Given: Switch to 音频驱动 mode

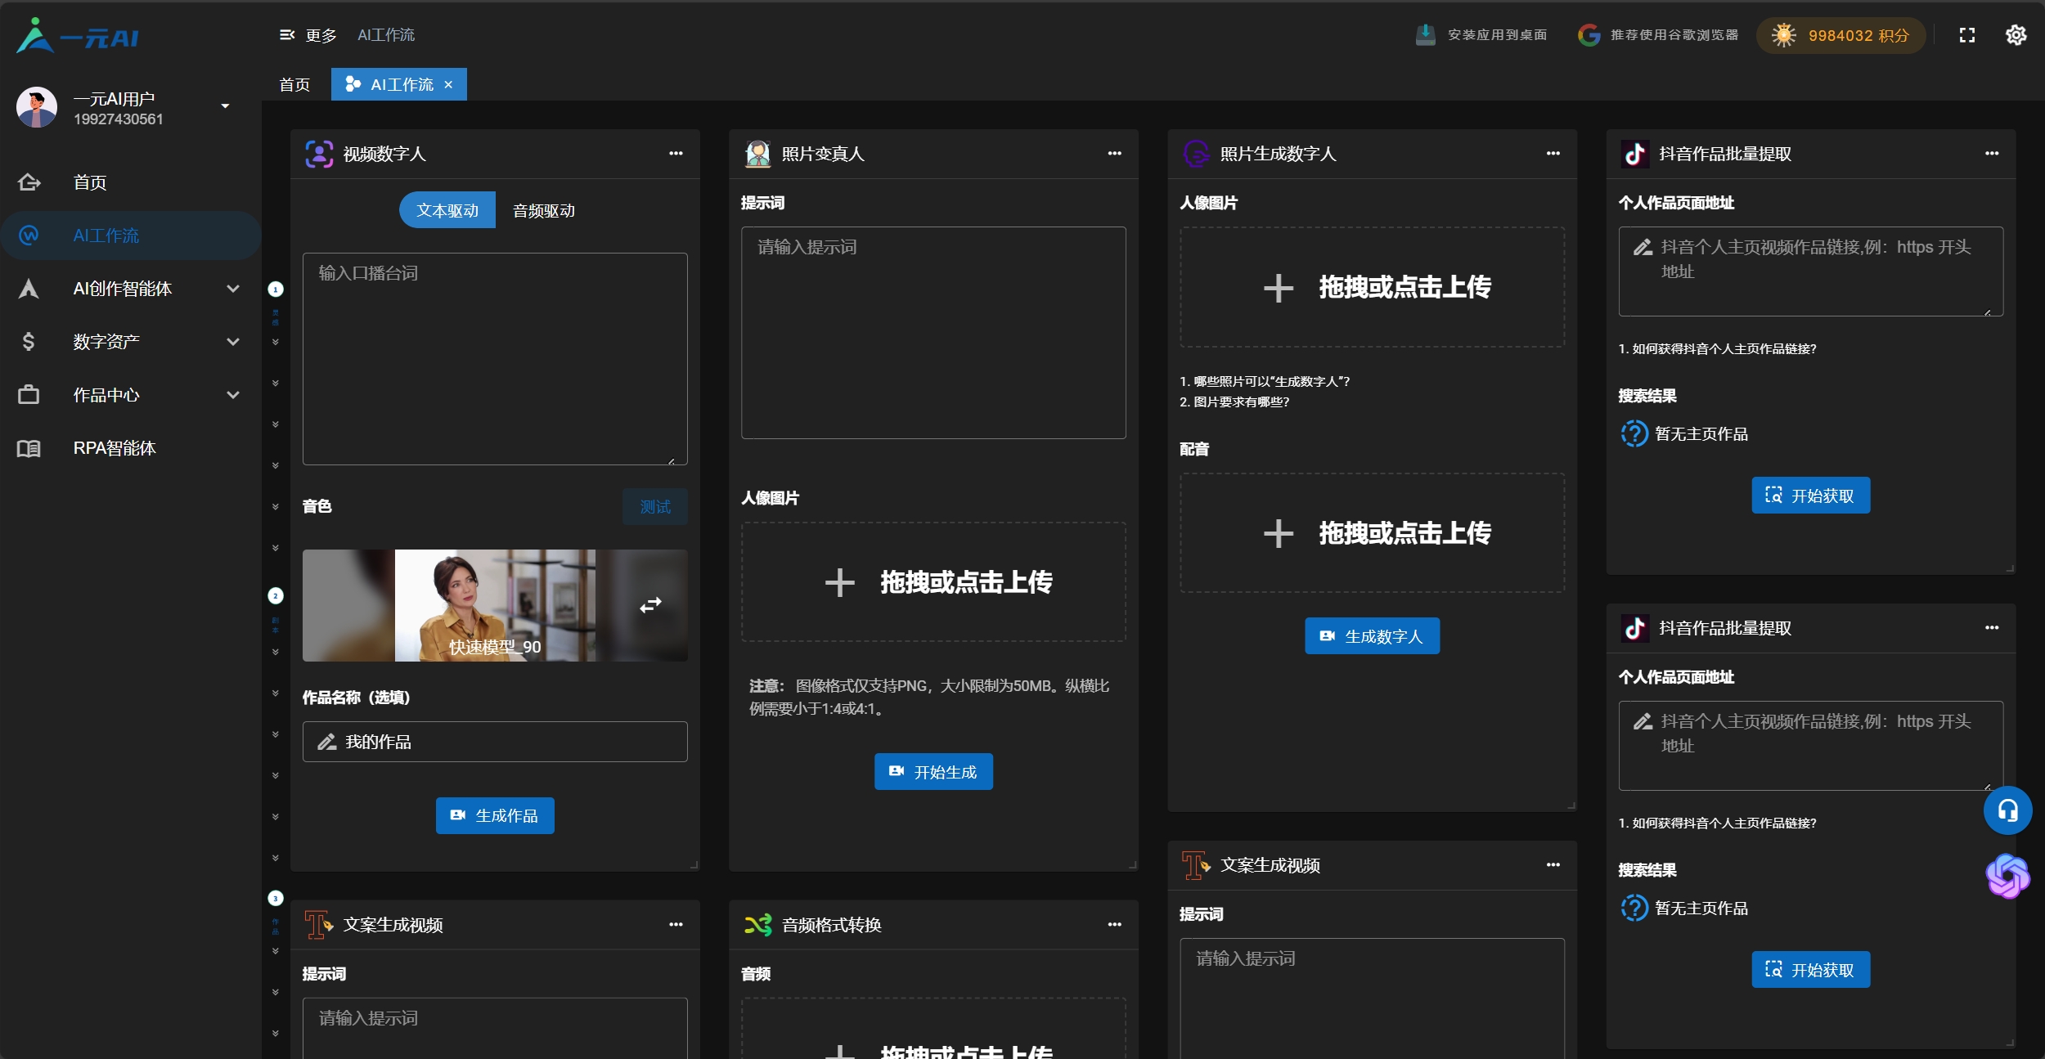Looking at the screenshot, I should point(543,211).
